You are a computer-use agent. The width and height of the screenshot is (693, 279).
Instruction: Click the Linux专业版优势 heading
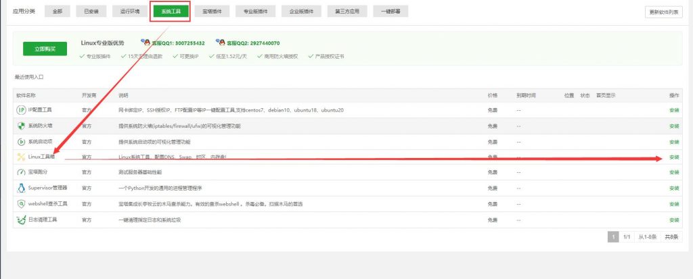[103, 43]
